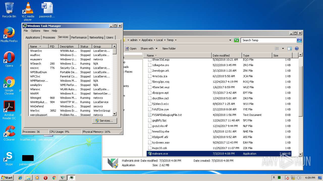Viewport: 323px width, 181px height.
Task: Open the Opera desktop shortcut
Action: (x=9, y=59)
